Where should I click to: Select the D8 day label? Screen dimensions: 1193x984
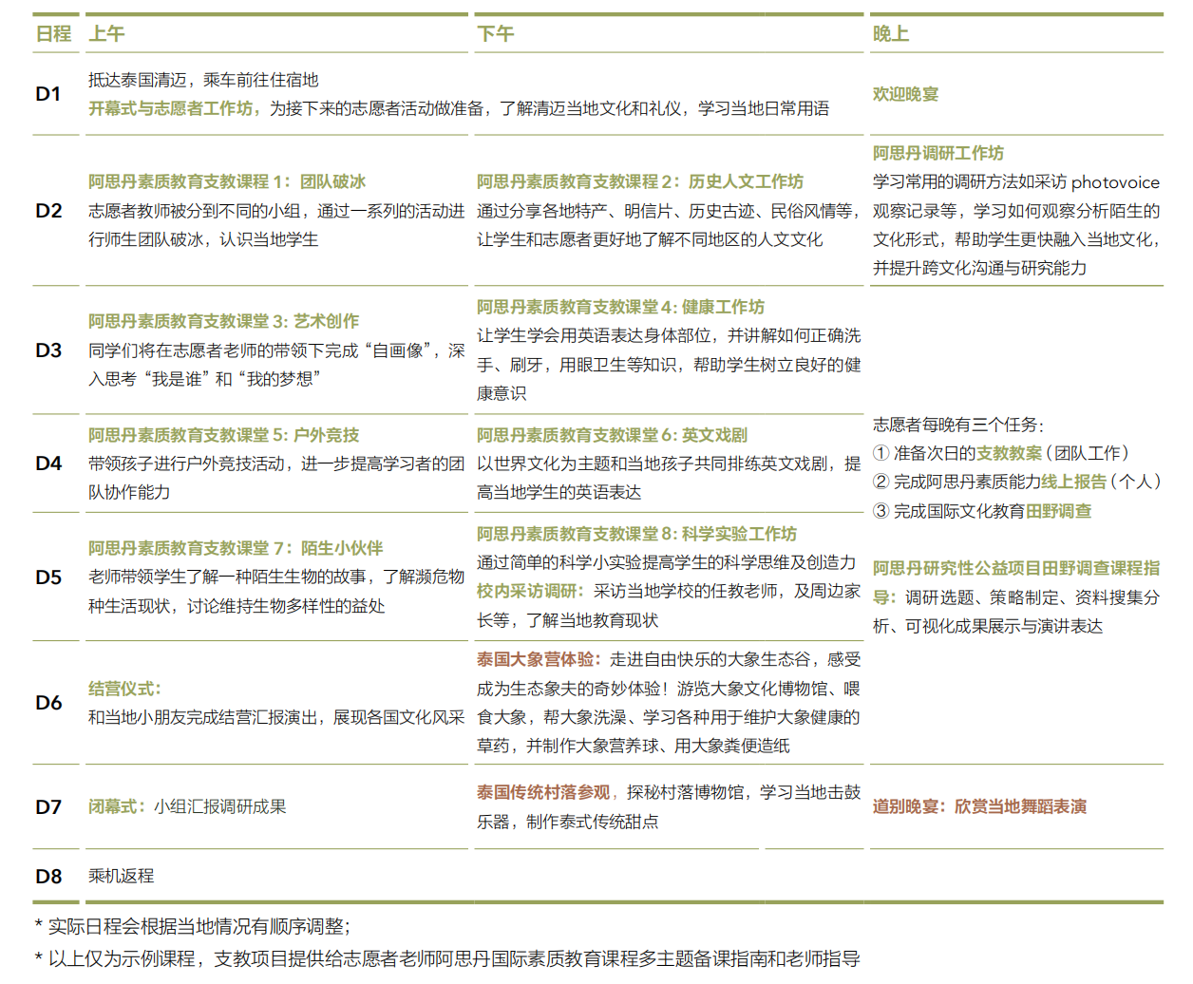48,877
